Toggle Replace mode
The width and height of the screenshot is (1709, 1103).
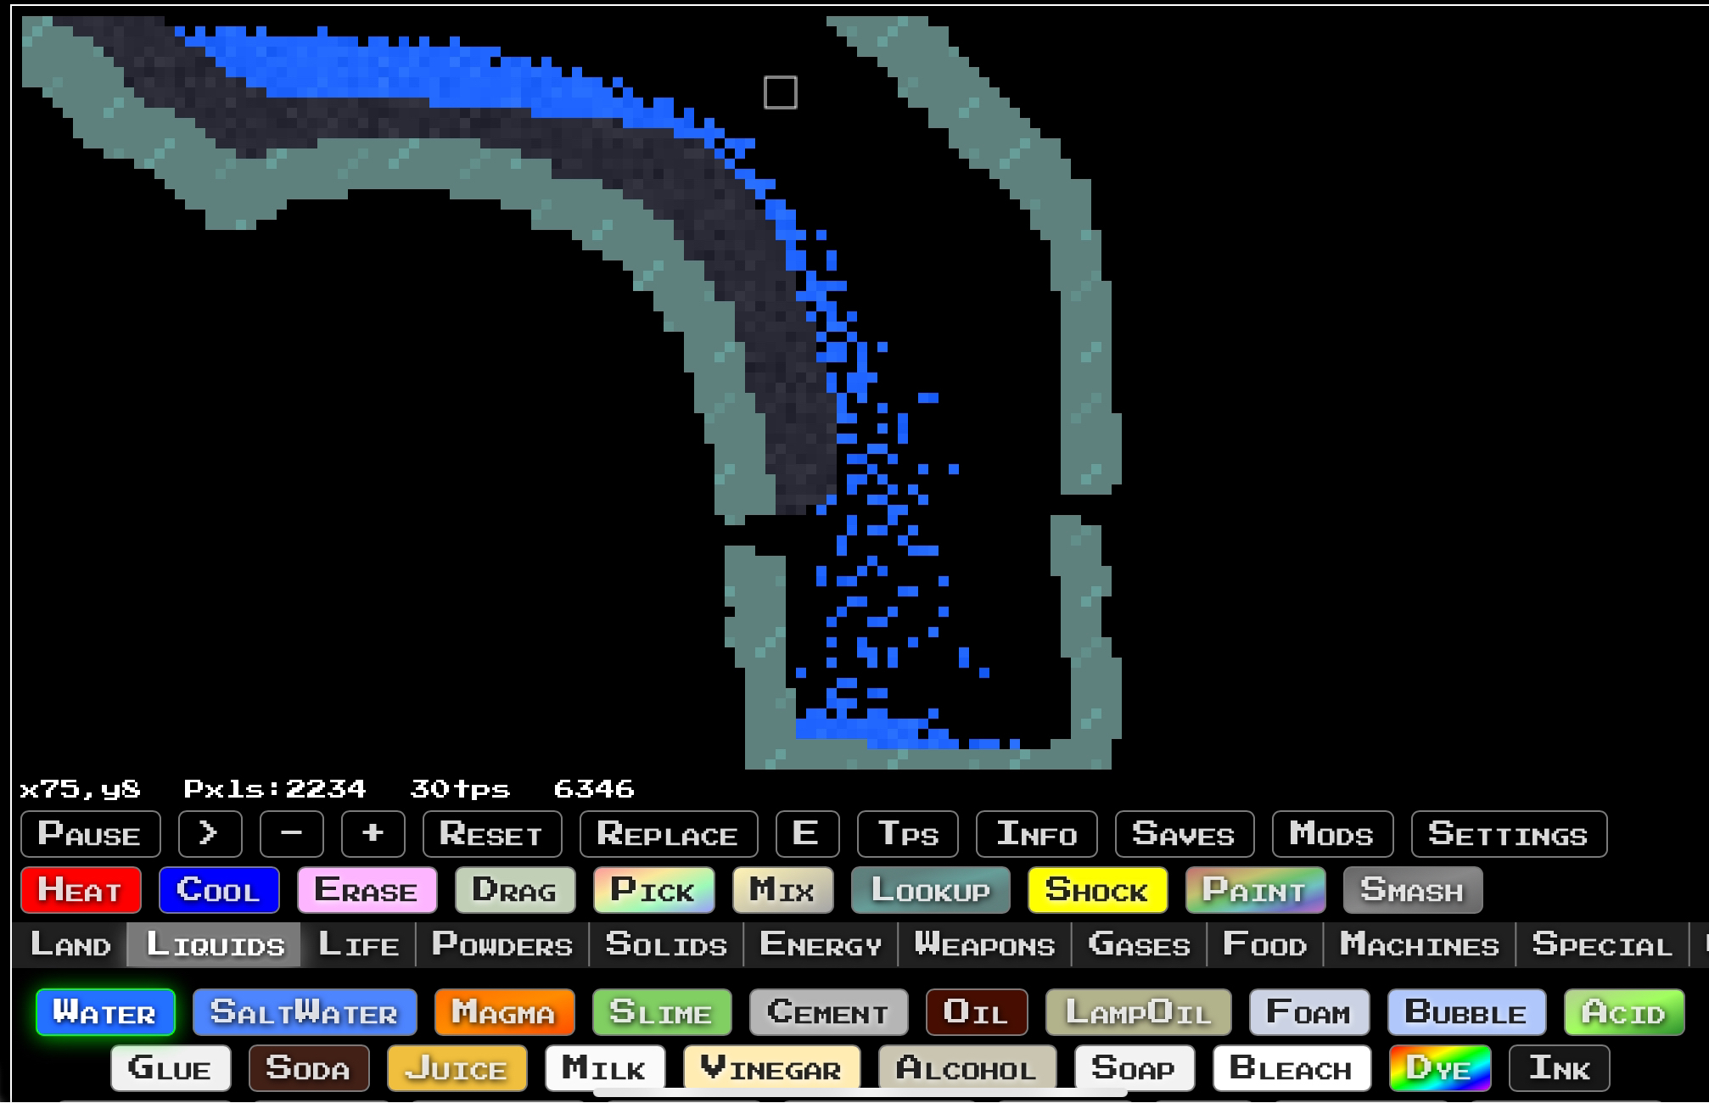point(668,834)
